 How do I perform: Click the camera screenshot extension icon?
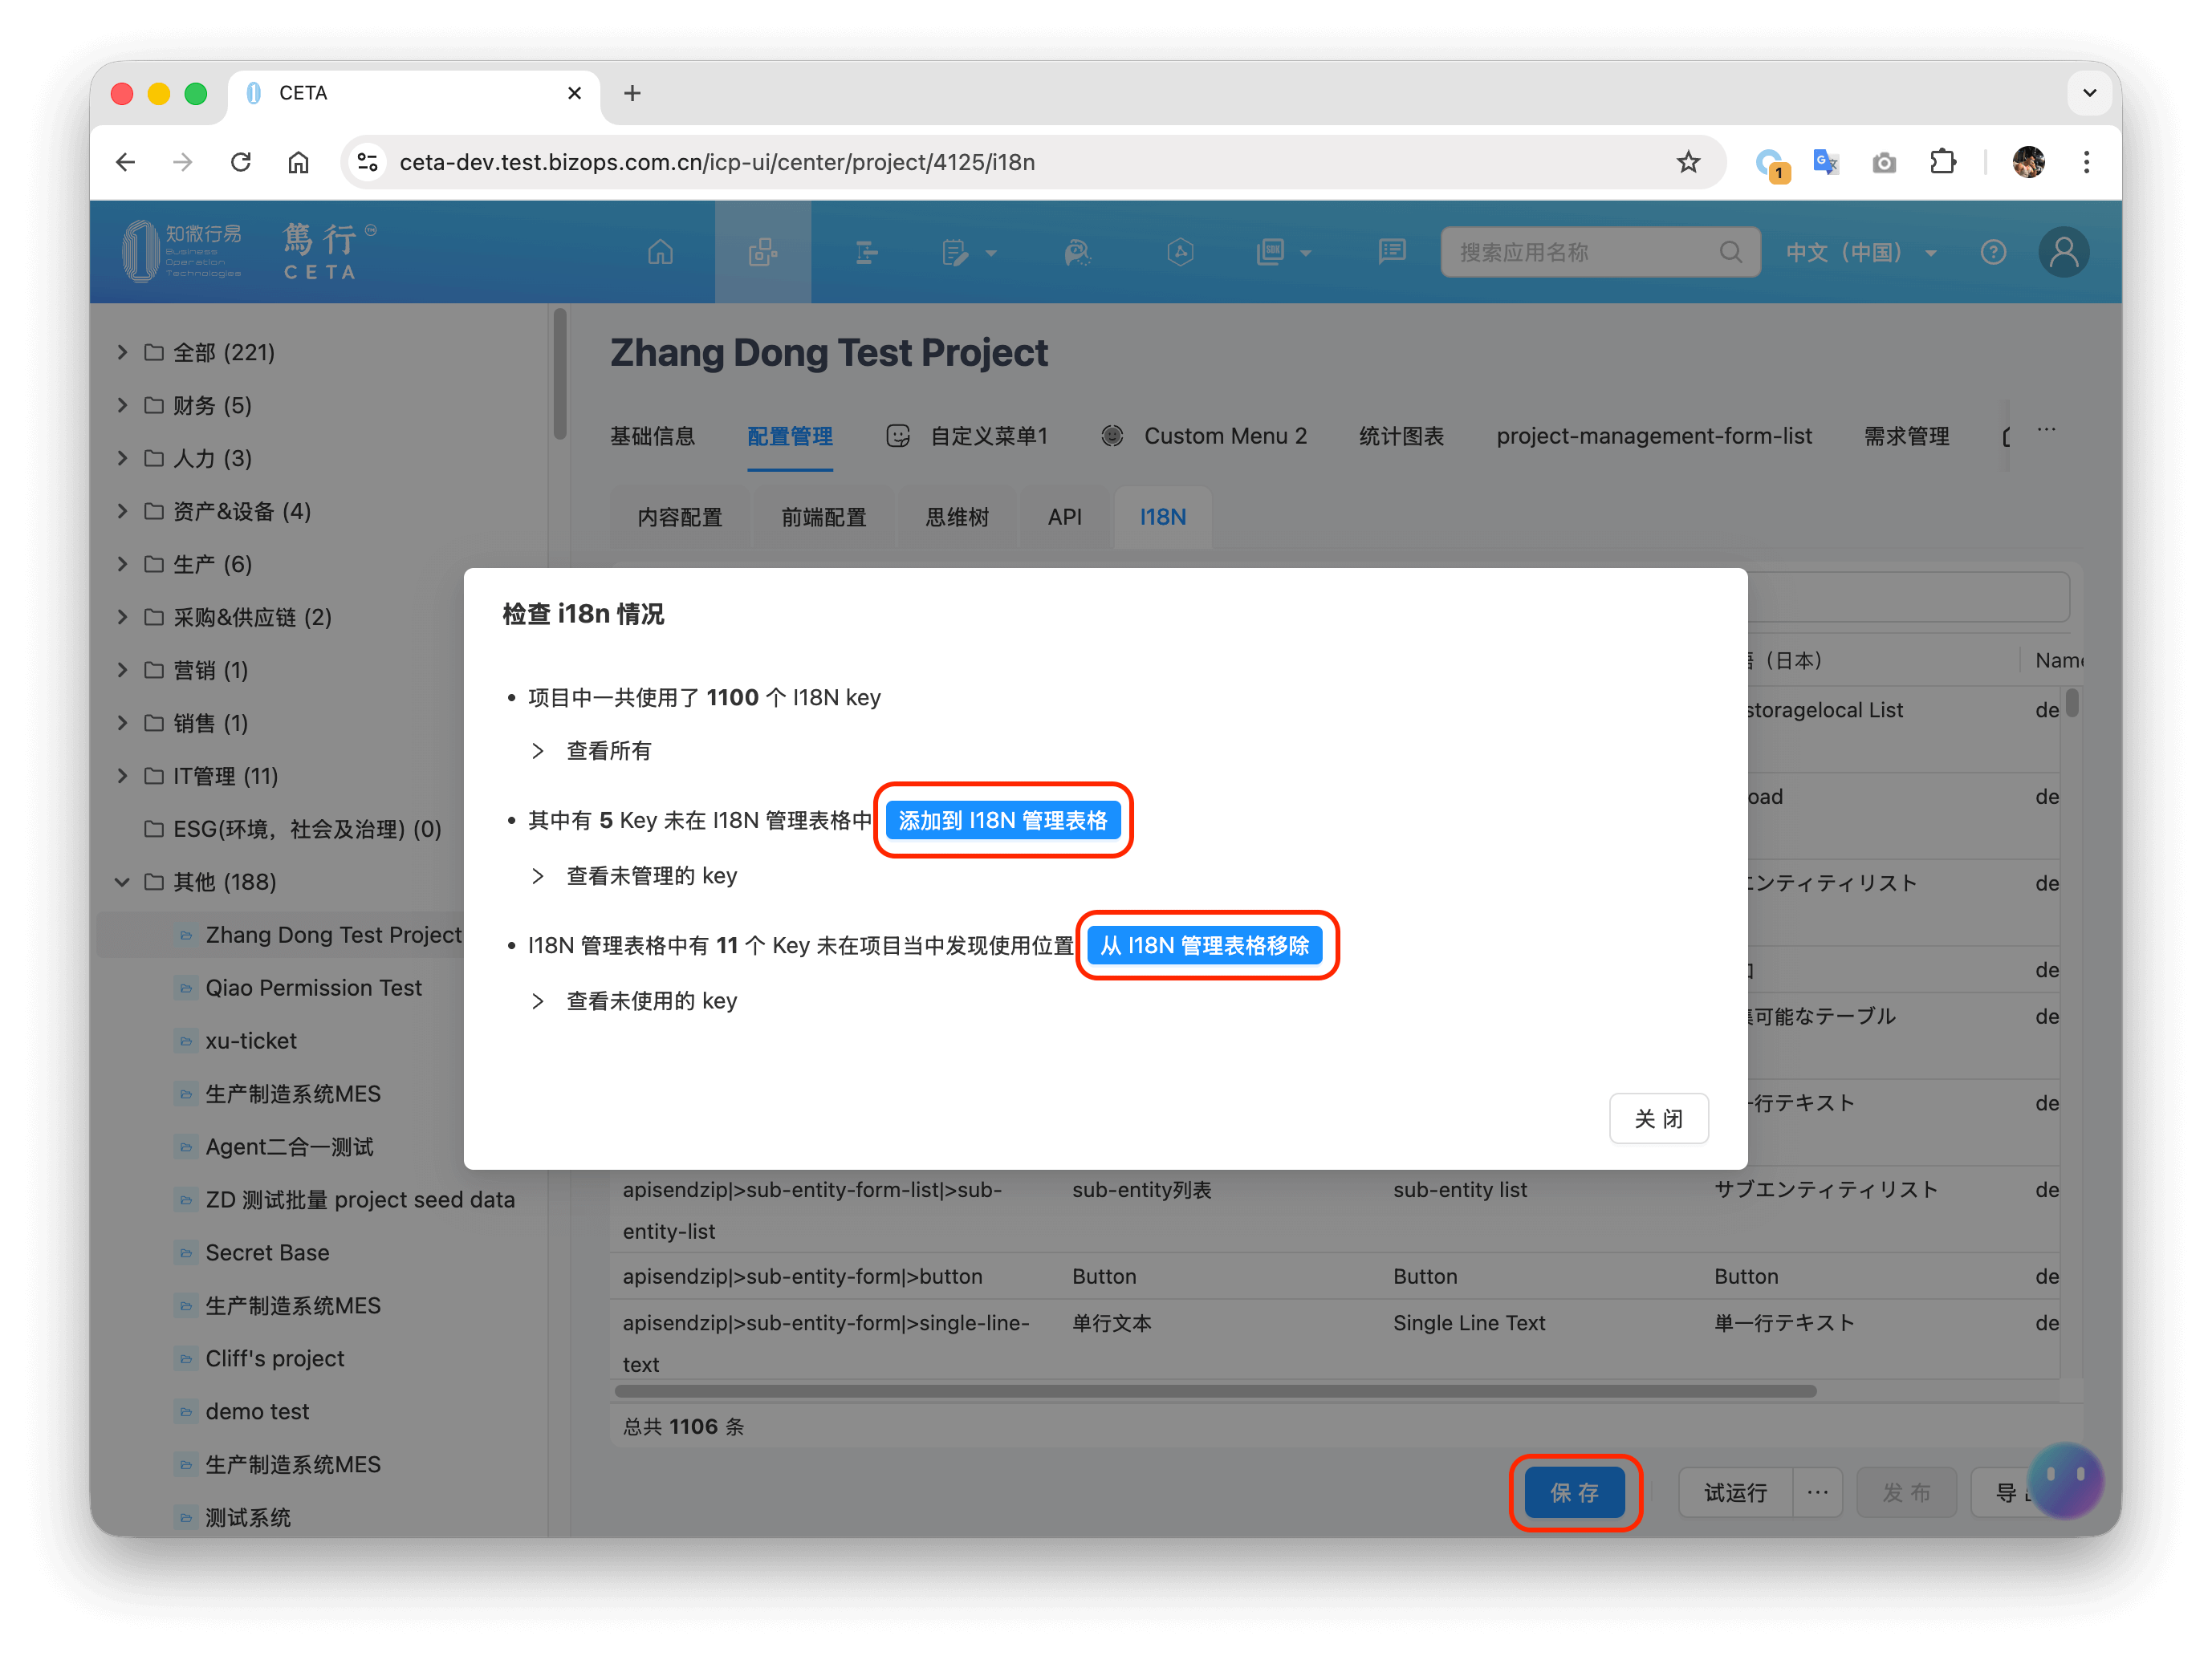click(x=1884, y=162)
